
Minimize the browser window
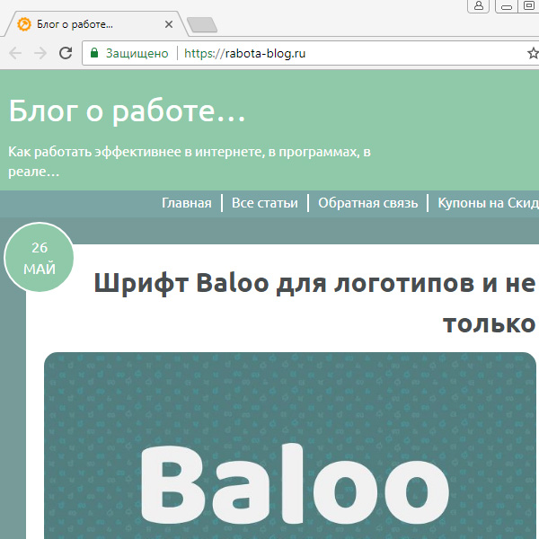507,6
